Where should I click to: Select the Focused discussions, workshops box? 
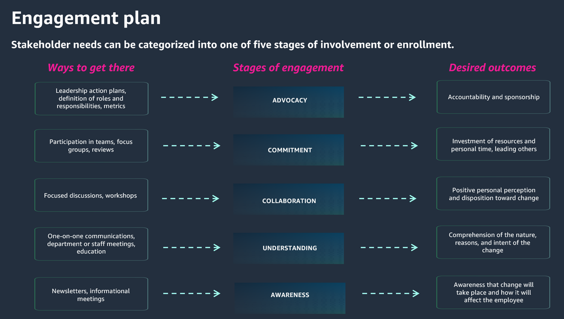(x=91, y=195)
